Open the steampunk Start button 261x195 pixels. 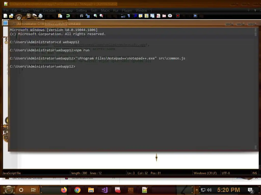pos(9,190)
